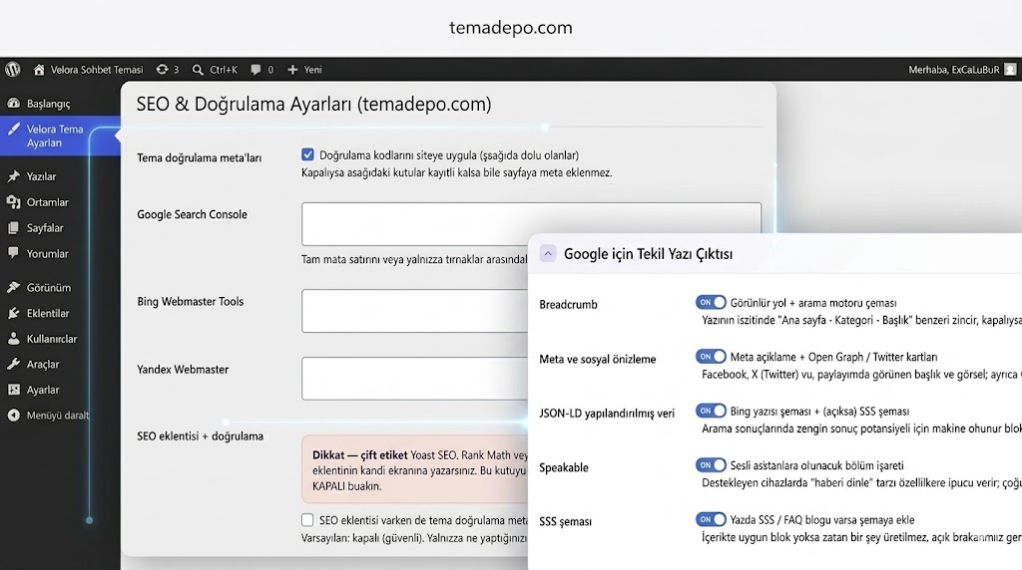This screenshot has width=1022, height=570.
Task: Click 'Meta açıklame + Open Graph / Twitter kartları' text
Action: (x=833, y=357)
